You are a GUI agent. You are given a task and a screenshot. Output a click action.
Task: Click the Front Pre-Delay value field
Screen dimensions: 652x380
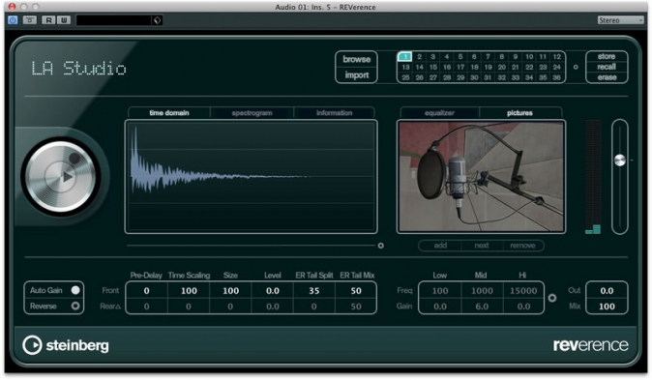click(x=146, y=291)
